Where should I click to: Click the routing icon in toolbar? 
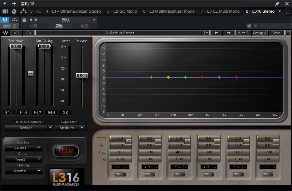[23, 11]
